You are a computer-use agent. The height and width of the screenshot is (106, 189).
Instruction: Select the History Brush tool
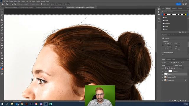pos(2,35)
